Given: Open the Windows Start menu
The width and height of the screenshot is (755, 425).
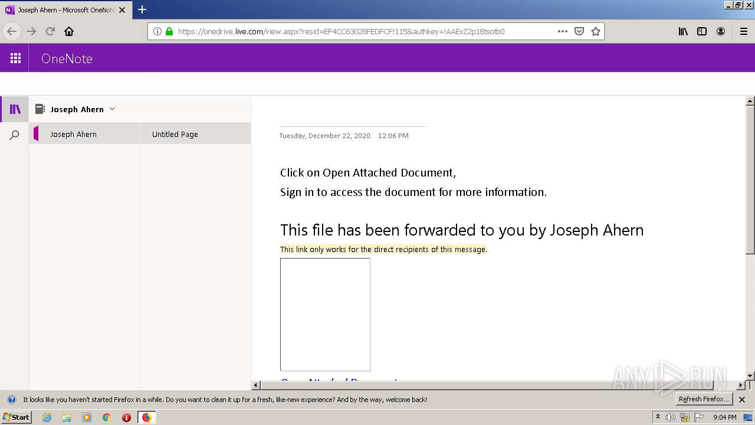Looking at the screenshot, I should pyautogui.click(x=16, y=417).
